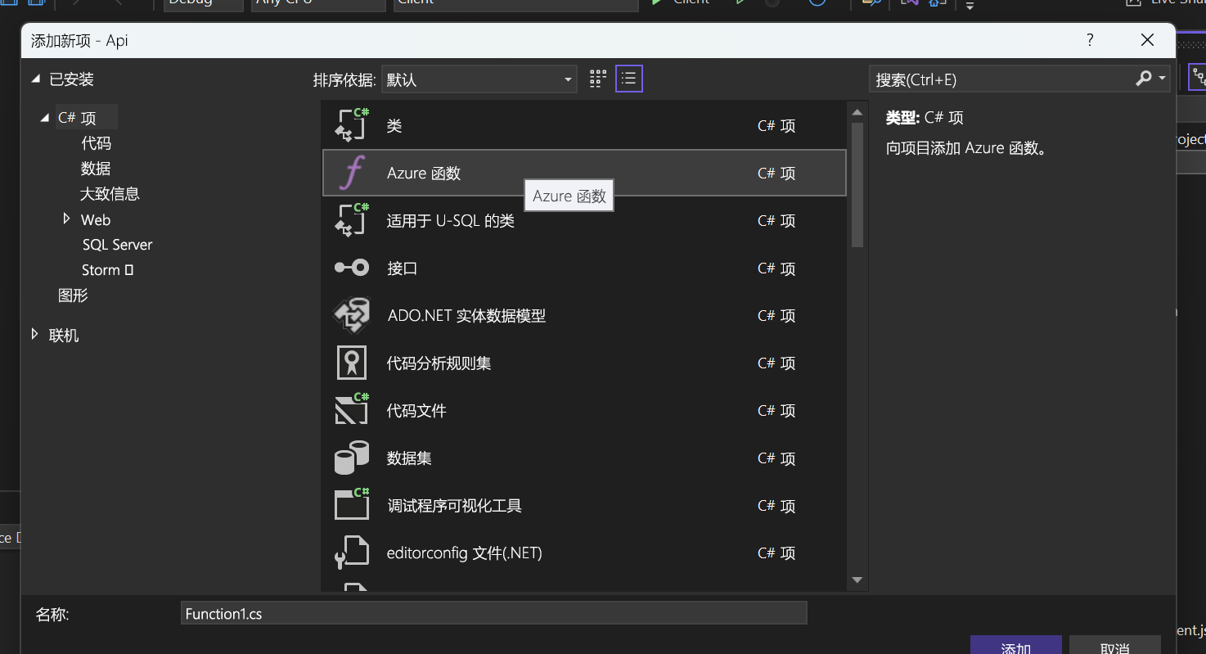The image size is (1206, 654).
Task: Open the dialog help question mark
Action: [1090, 40]
